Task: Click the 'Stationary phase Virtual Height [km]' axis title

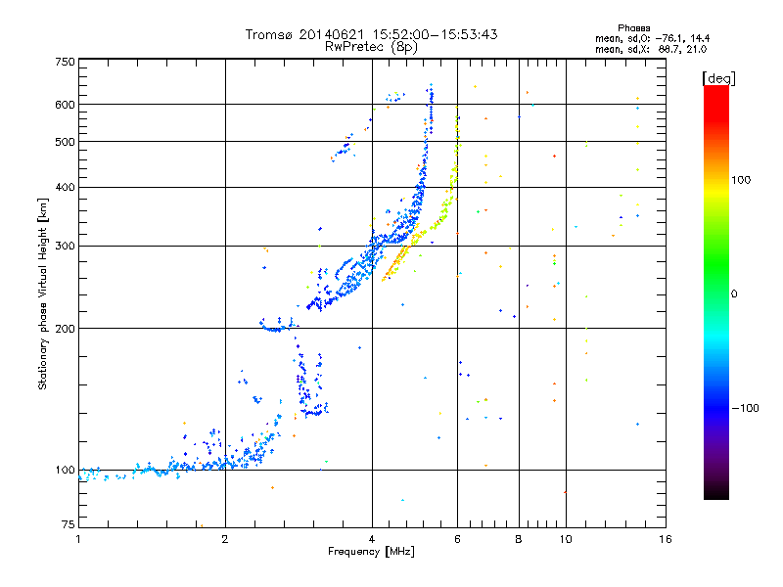Action: pyautogui.click(x=42, y=293)
